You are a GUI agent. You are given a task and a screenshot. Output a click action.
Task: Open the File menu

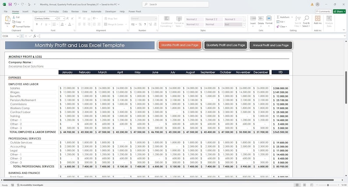tap(6, 11)
